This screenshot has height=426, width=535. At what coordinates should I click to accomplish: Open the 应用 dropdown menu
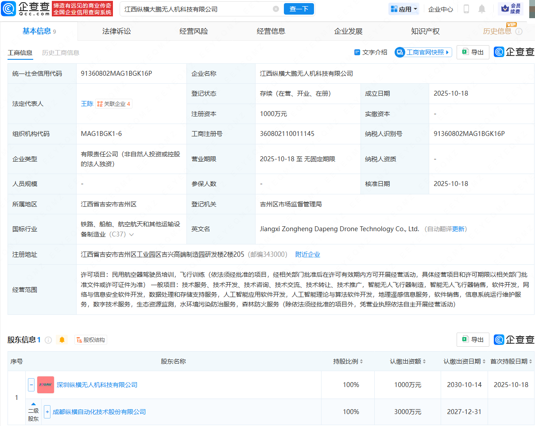[x=403, y=9]
